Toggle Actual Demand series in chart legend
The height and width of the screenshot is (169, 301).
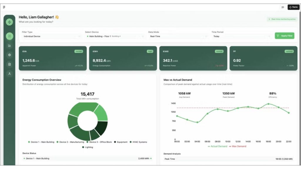click(217, 146)
